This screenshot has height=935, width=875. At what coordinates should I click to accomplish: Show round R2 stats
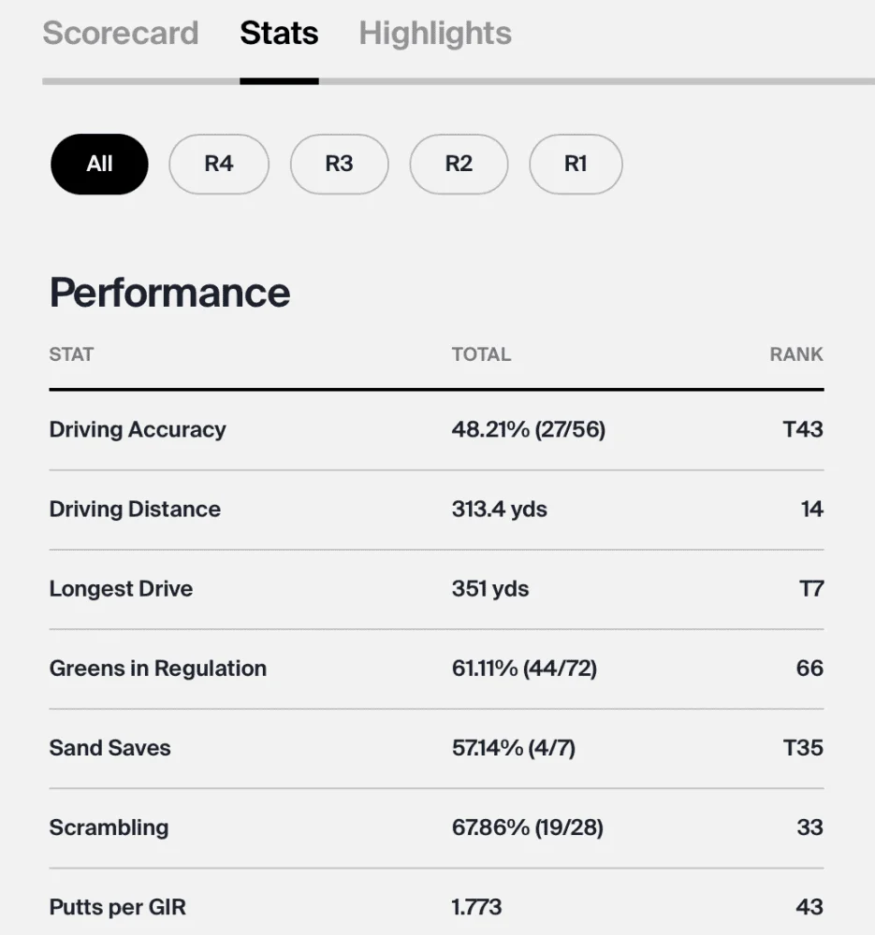[x=459, y=164]
